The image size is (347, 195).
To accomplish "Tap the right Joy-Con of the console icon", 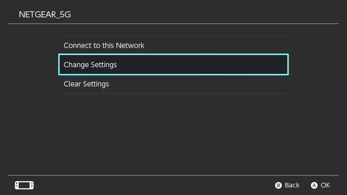I will pos(31,185).
